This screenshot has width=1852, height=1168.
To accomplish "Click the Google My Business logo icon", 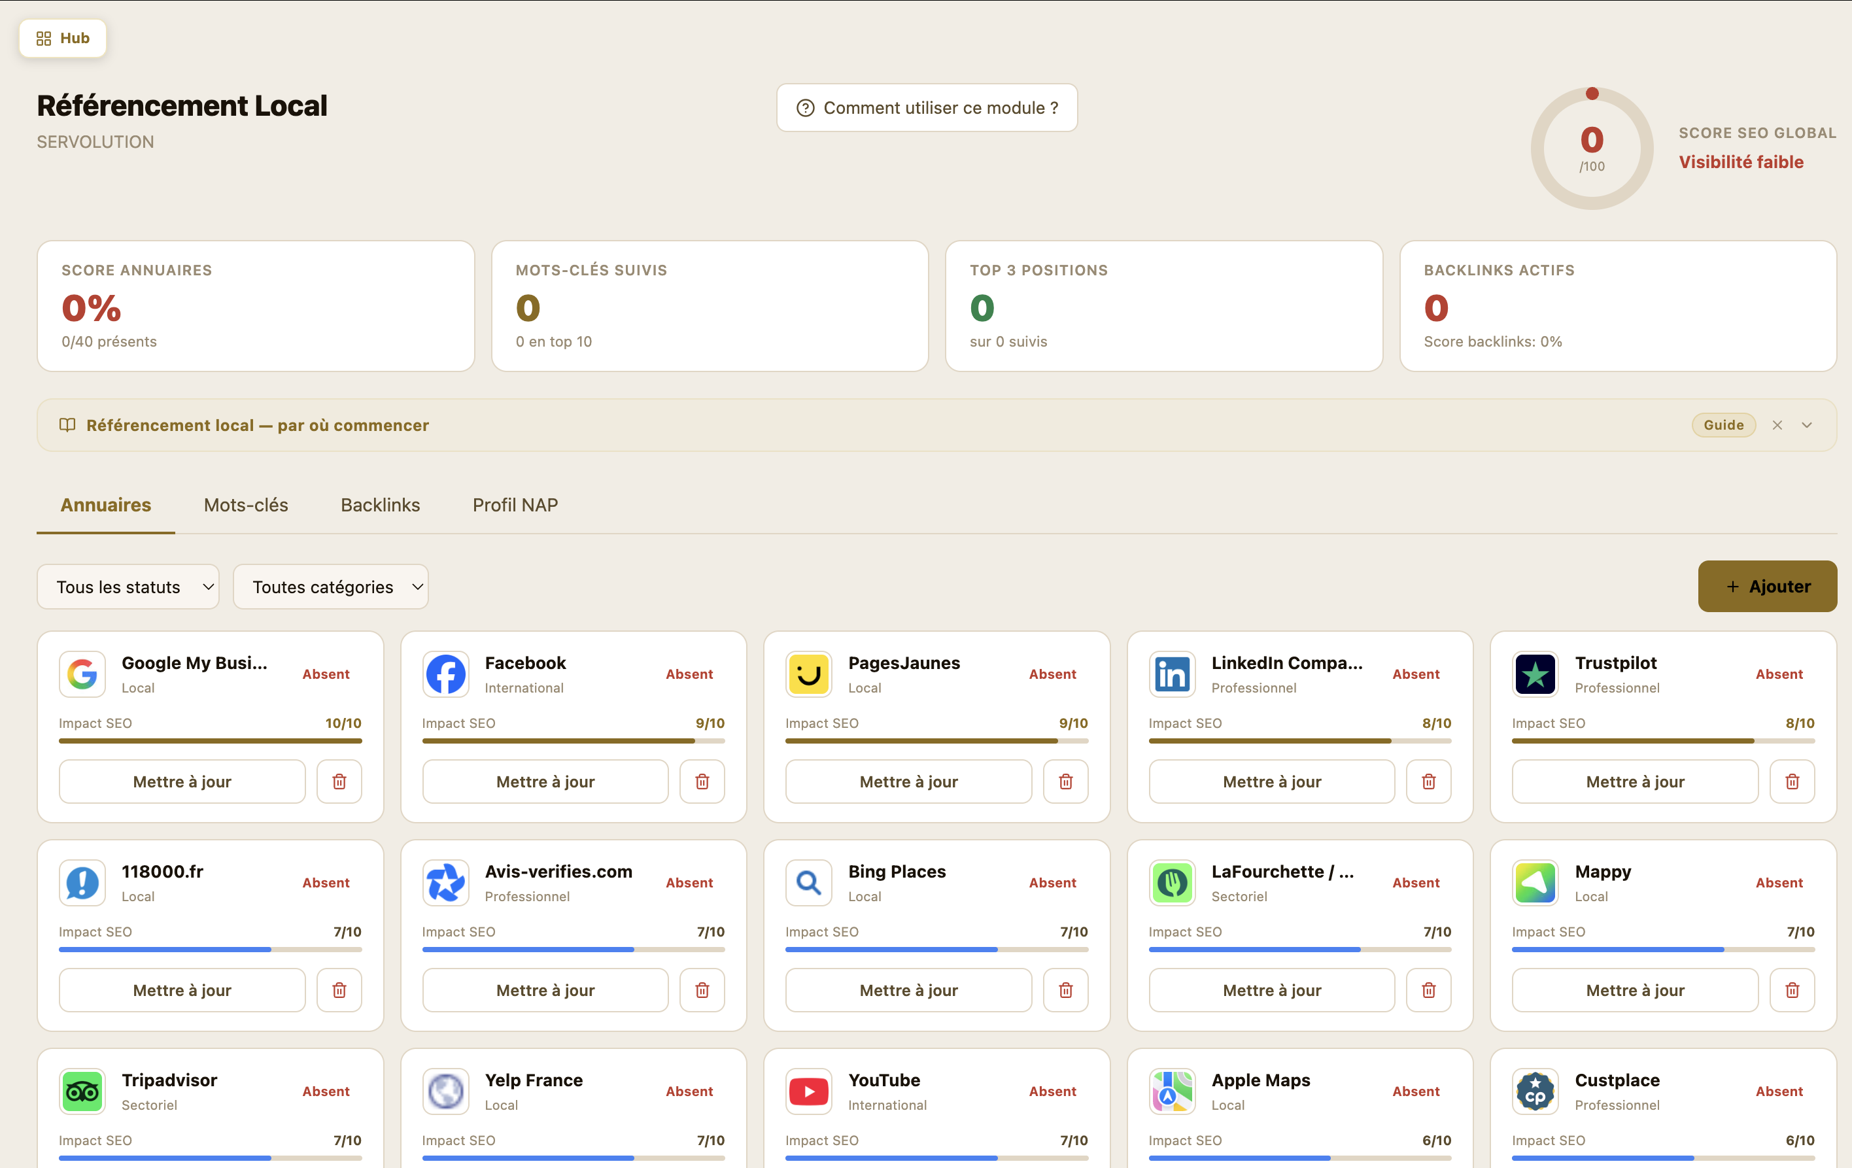I will pyautogui.click(x=82, y=674).
